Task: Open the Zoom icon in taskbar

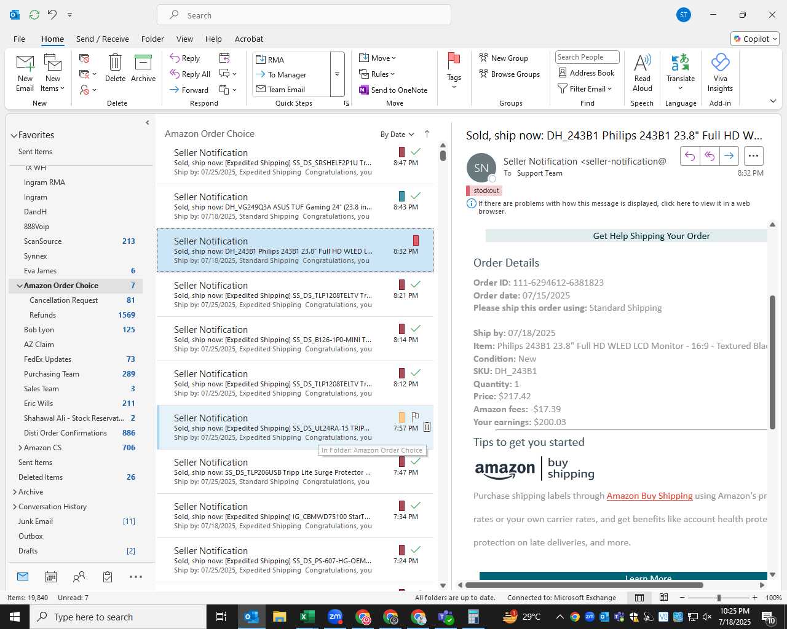Action: (x=335, y=617)
